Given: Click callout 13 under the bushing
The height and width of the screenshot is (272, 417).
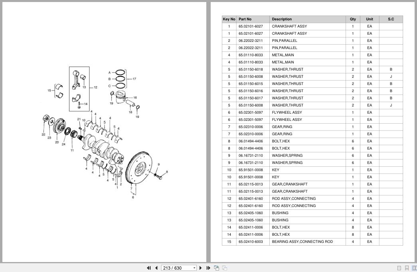Looking at the screenshot, I should tap(84, 87).
